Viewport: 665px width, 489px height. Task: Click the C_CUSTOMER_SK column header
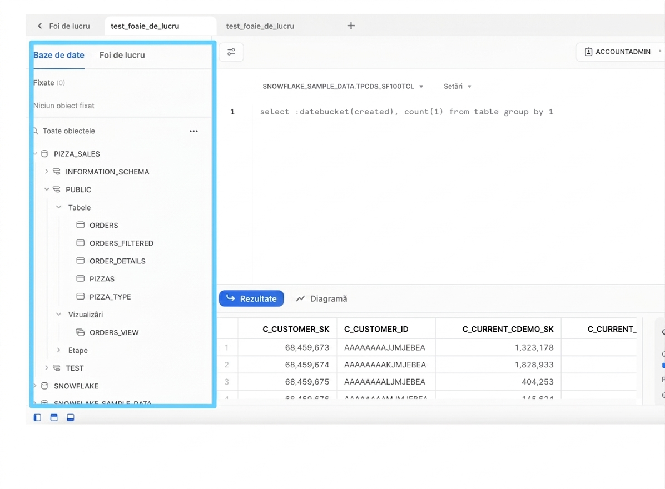pyautogui.click(x=296, y=330)
